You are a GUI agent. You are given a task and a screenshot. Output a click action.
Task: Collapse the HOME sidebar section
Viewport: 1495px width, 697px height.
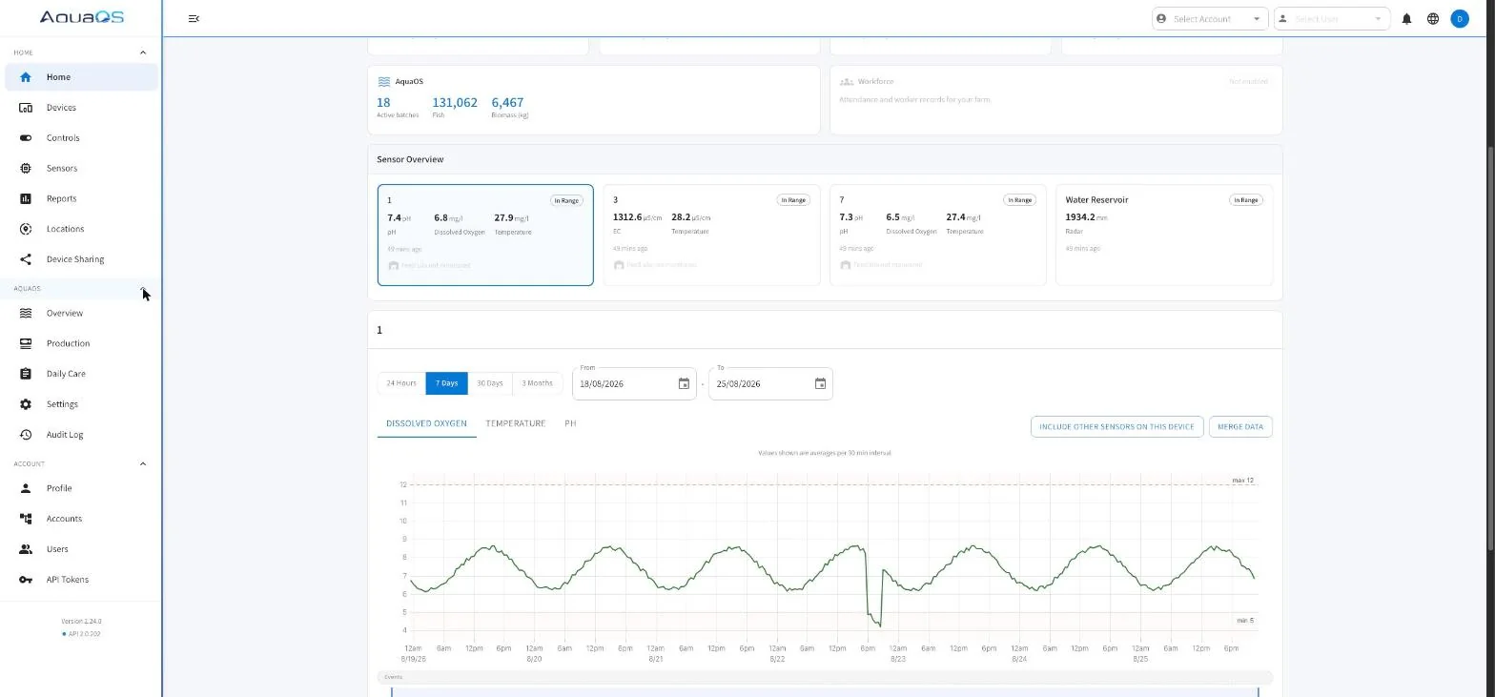point(143,52)
